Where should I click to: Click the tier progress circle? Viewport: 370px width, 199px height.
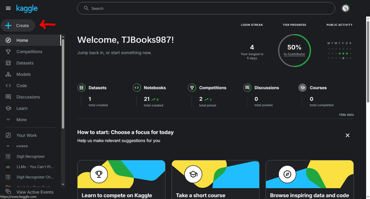(294, 50)
